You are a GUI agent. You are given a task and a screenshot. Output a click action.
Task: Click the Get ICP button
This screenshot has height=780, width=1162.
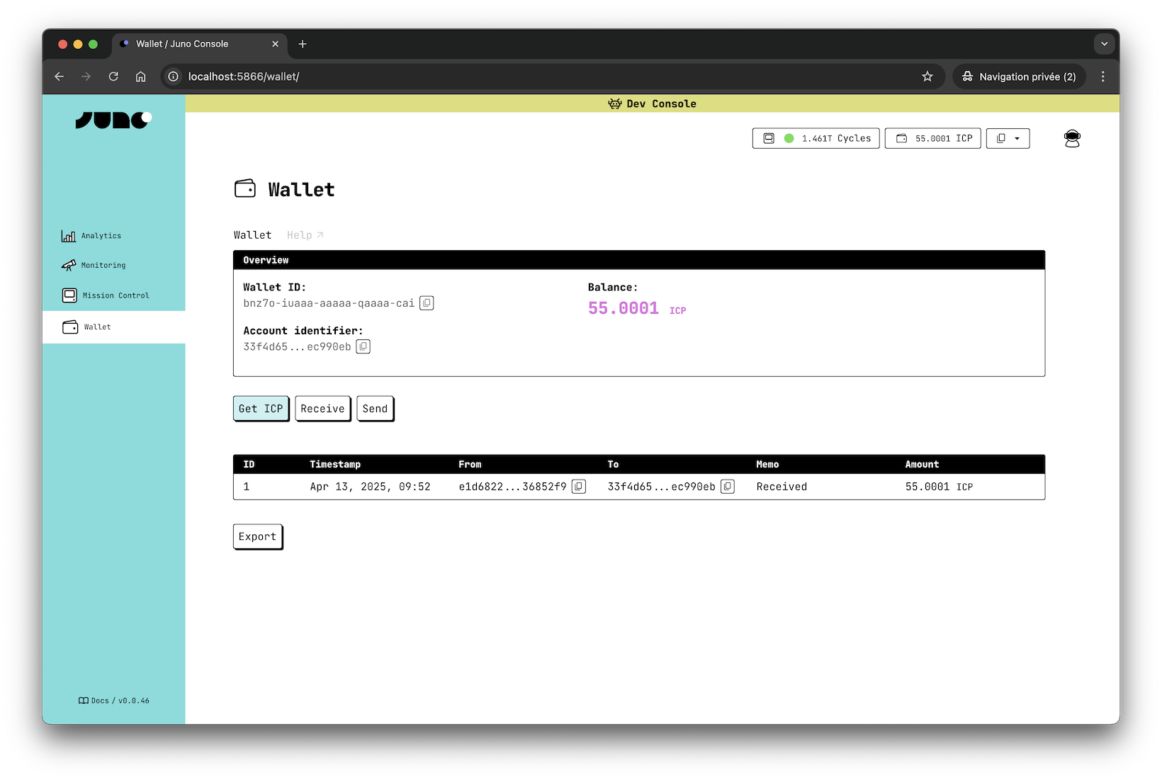(x=261, y=408)
